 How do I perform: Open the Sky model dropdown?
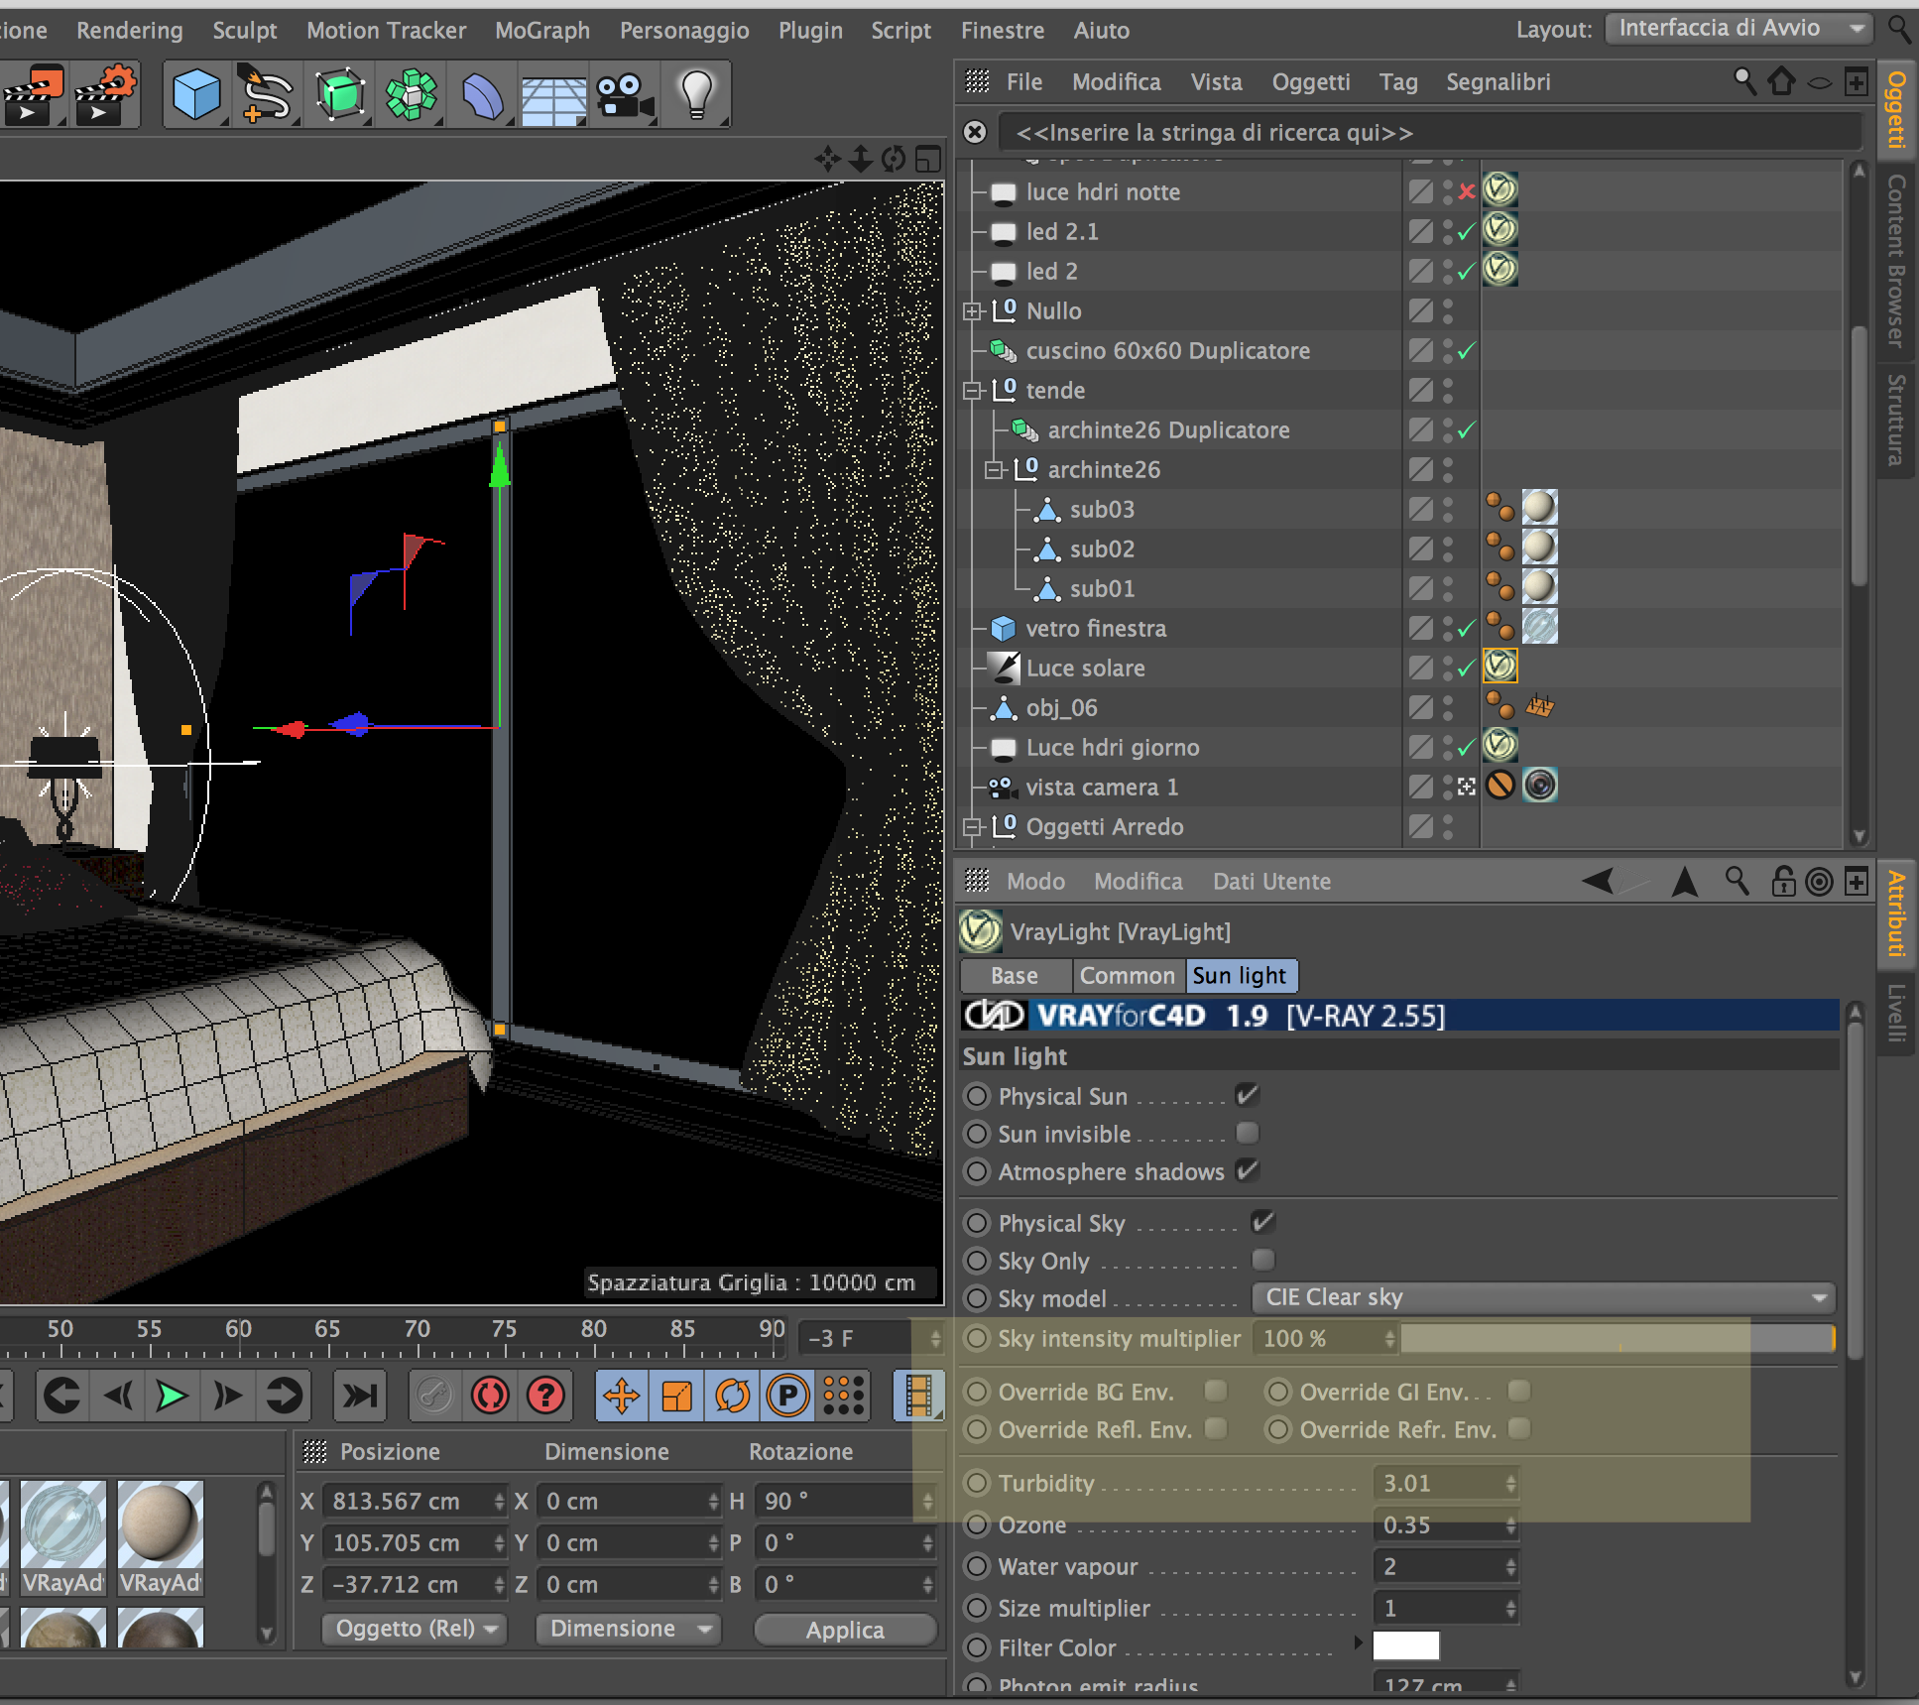pyautogui.click(x=1543, y=1297)
